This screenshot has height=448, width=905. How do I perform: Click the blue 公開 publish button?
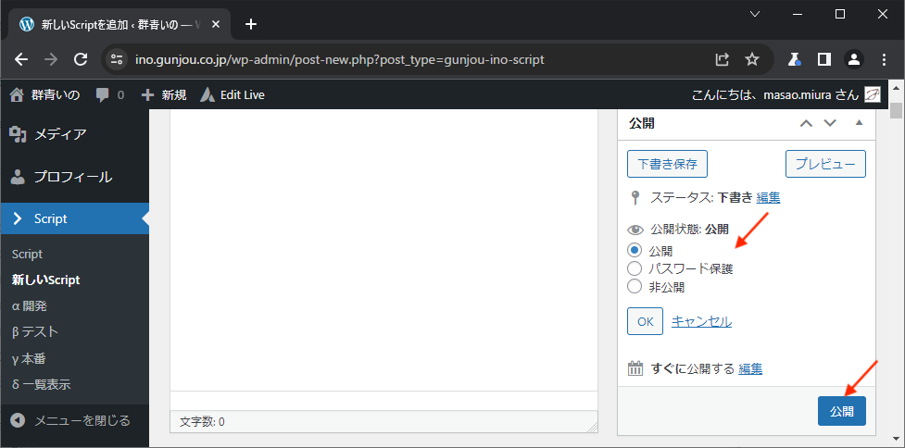[841, 411]
